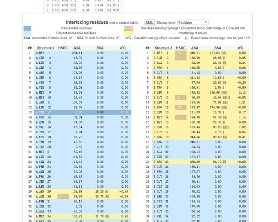Click residue A:TYR 17
This screenshot has height=222, width=278.
(x=43, y=132)
